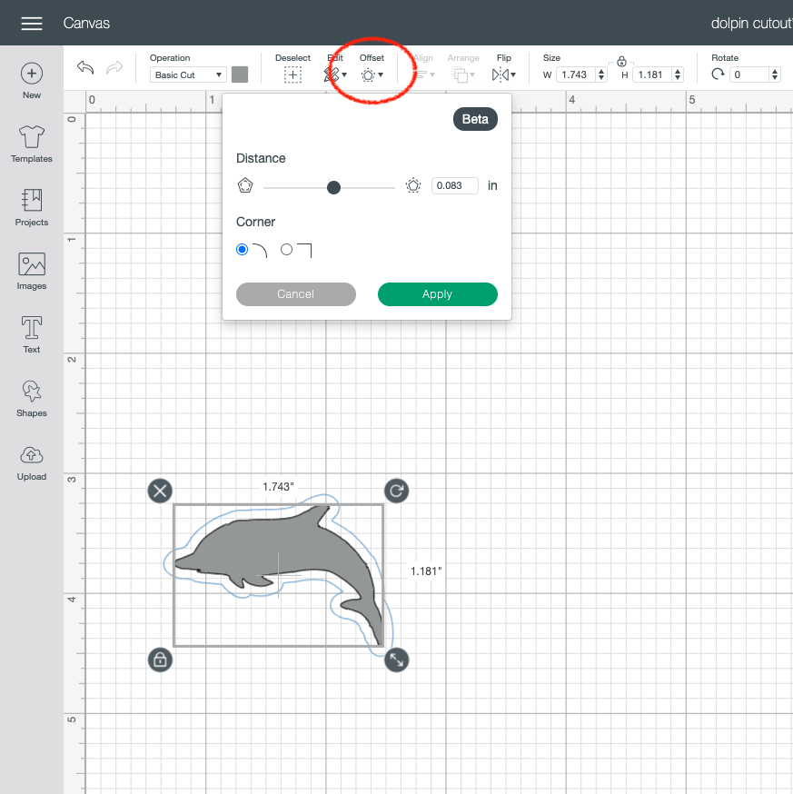Click the smaller offset icon
Image resolution: width=793 pixels, height=794 pixels.
point(245,185)
